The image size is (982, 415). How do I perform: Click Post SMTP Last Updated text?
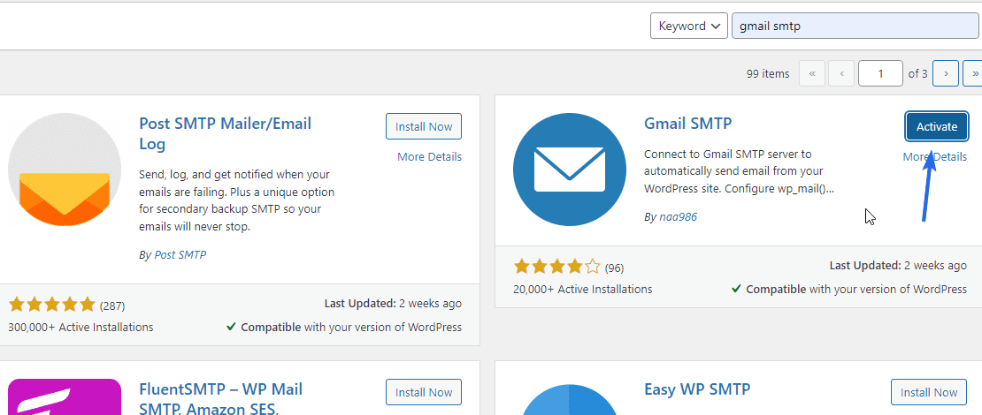point(393,304)
